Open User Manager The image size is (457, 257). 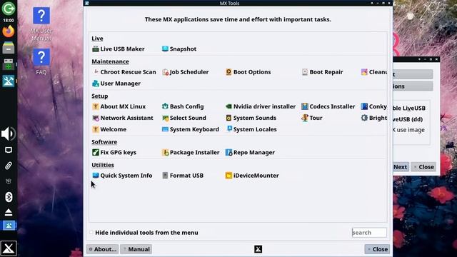pos(116,84)
